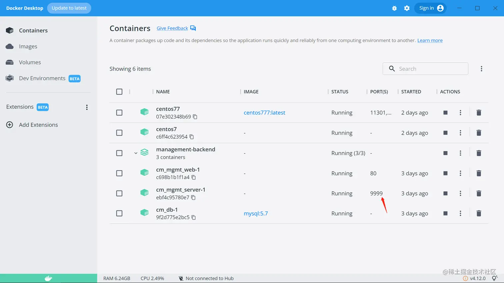Viewport: 504px width, 283px height.
Task: Click the Give Feedback chat icon
Action: point(193,28)
